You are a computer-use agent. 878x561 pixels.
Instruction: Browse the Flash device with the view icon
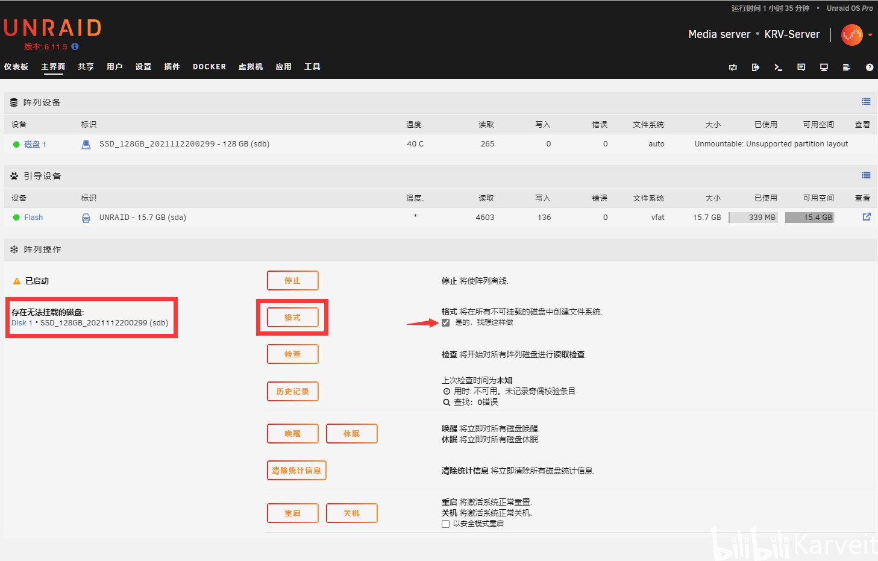[x=867, y=217]
